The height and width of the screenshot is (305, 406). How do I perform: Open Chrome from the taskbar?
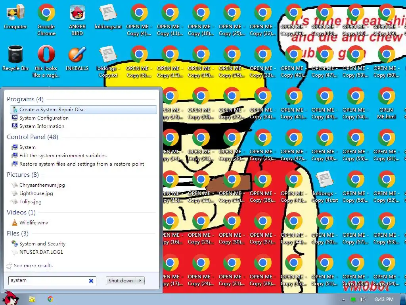[50, 299]
